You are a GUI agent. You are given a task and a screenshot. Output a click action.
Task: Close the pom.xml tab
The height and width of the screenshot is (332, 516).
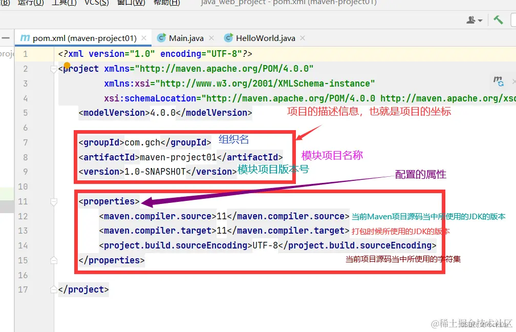144,38
